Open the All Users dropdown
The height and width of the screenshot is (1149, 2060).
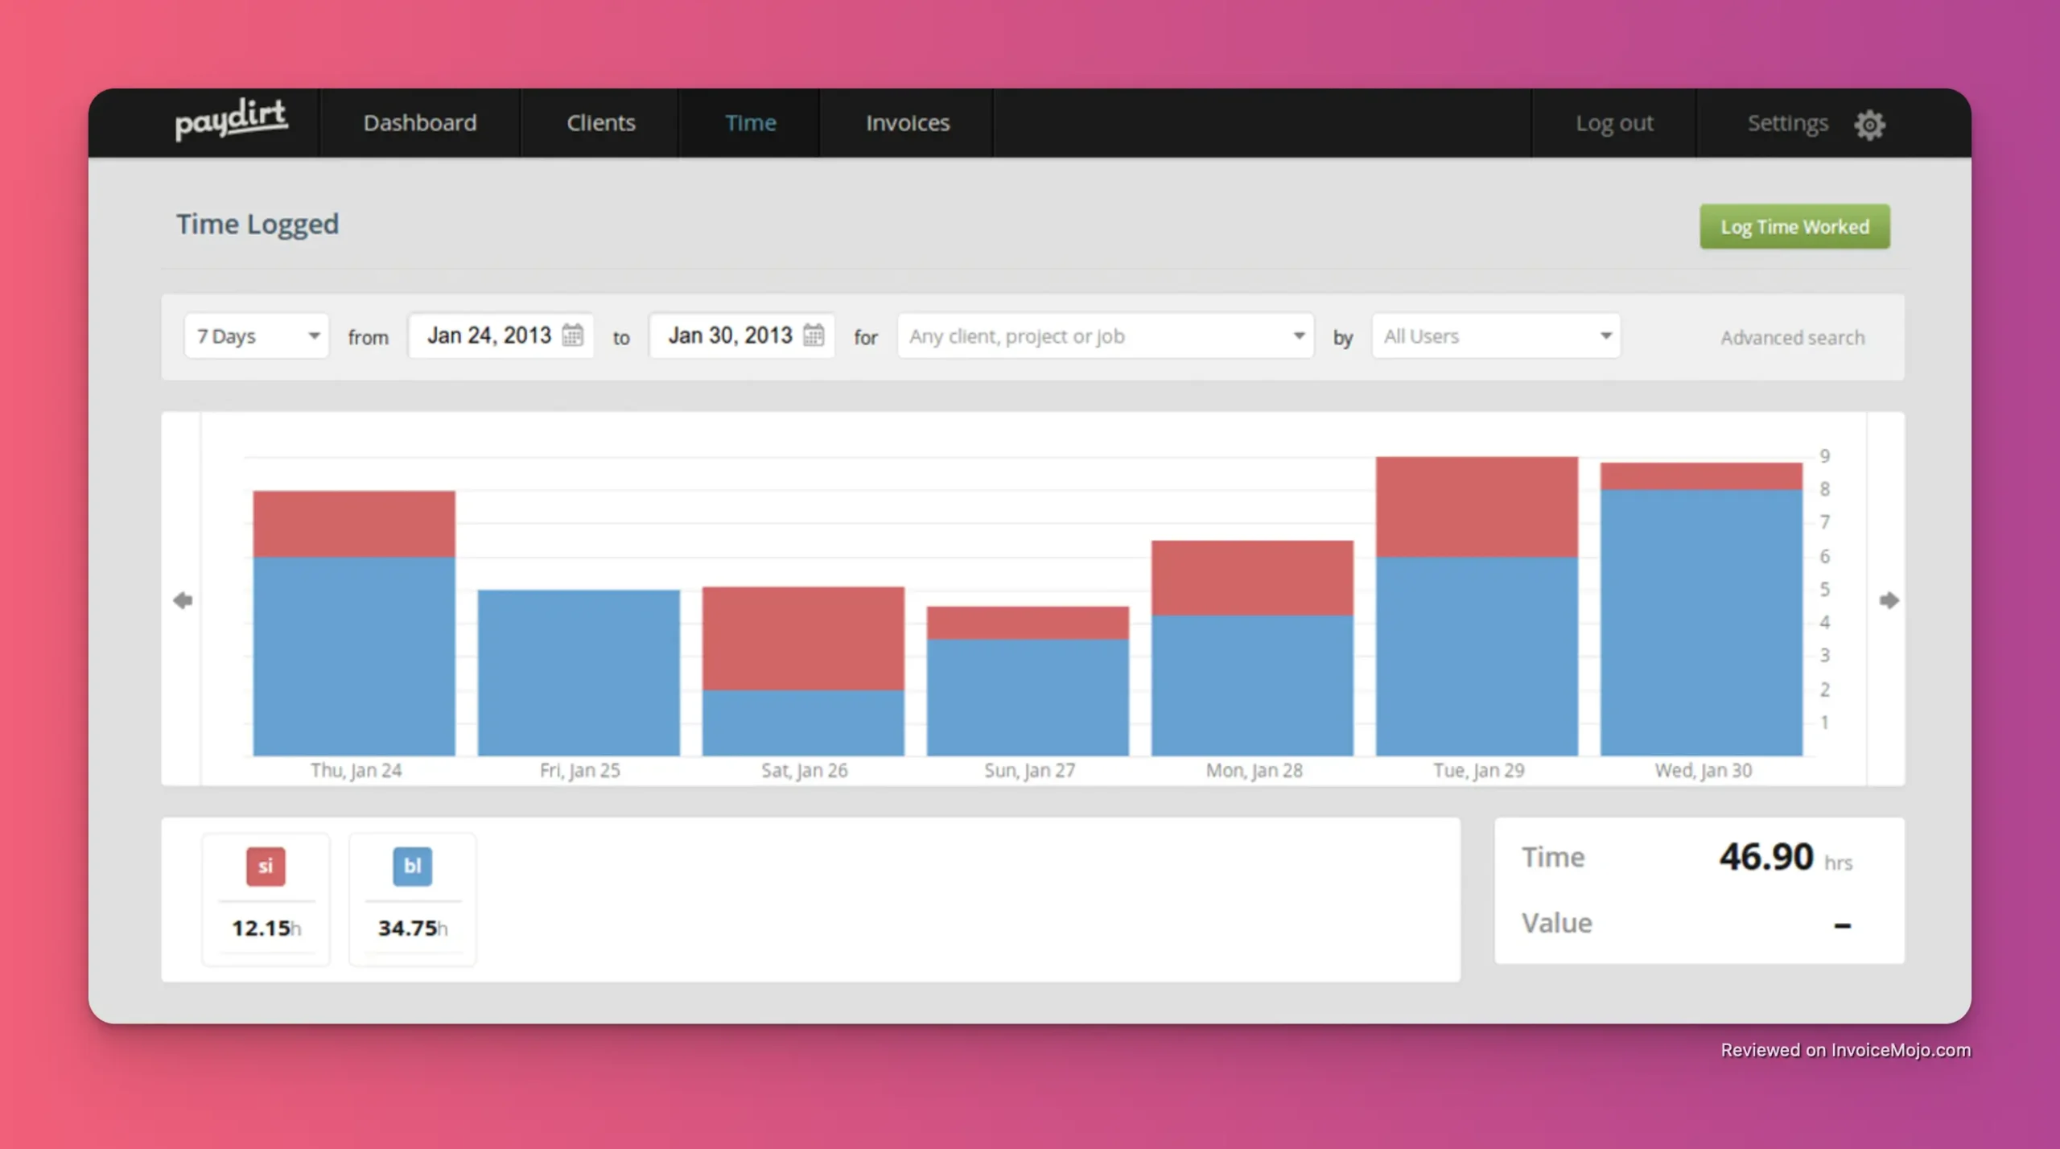[x=1495, y=336]
